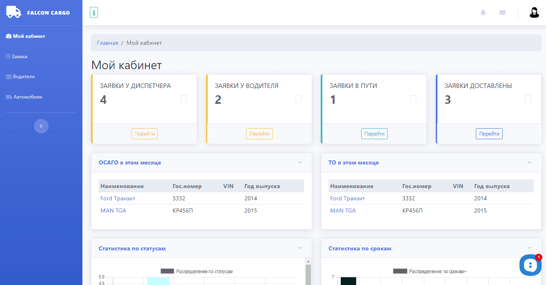Go to Заявки in sidebar
The image size is (546, 285).
(x=19, y=57)
